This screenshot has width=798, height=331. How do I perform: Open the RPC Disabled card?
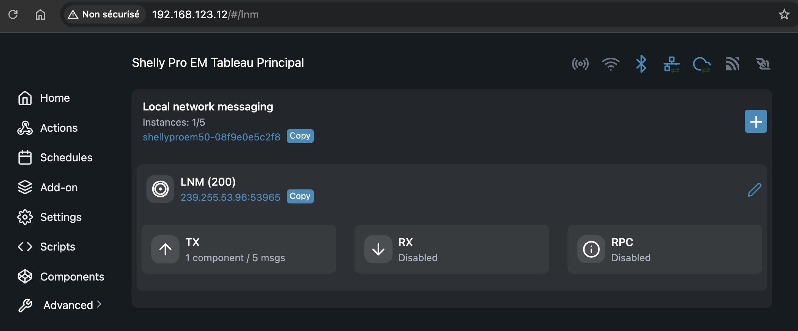(664, 249)
